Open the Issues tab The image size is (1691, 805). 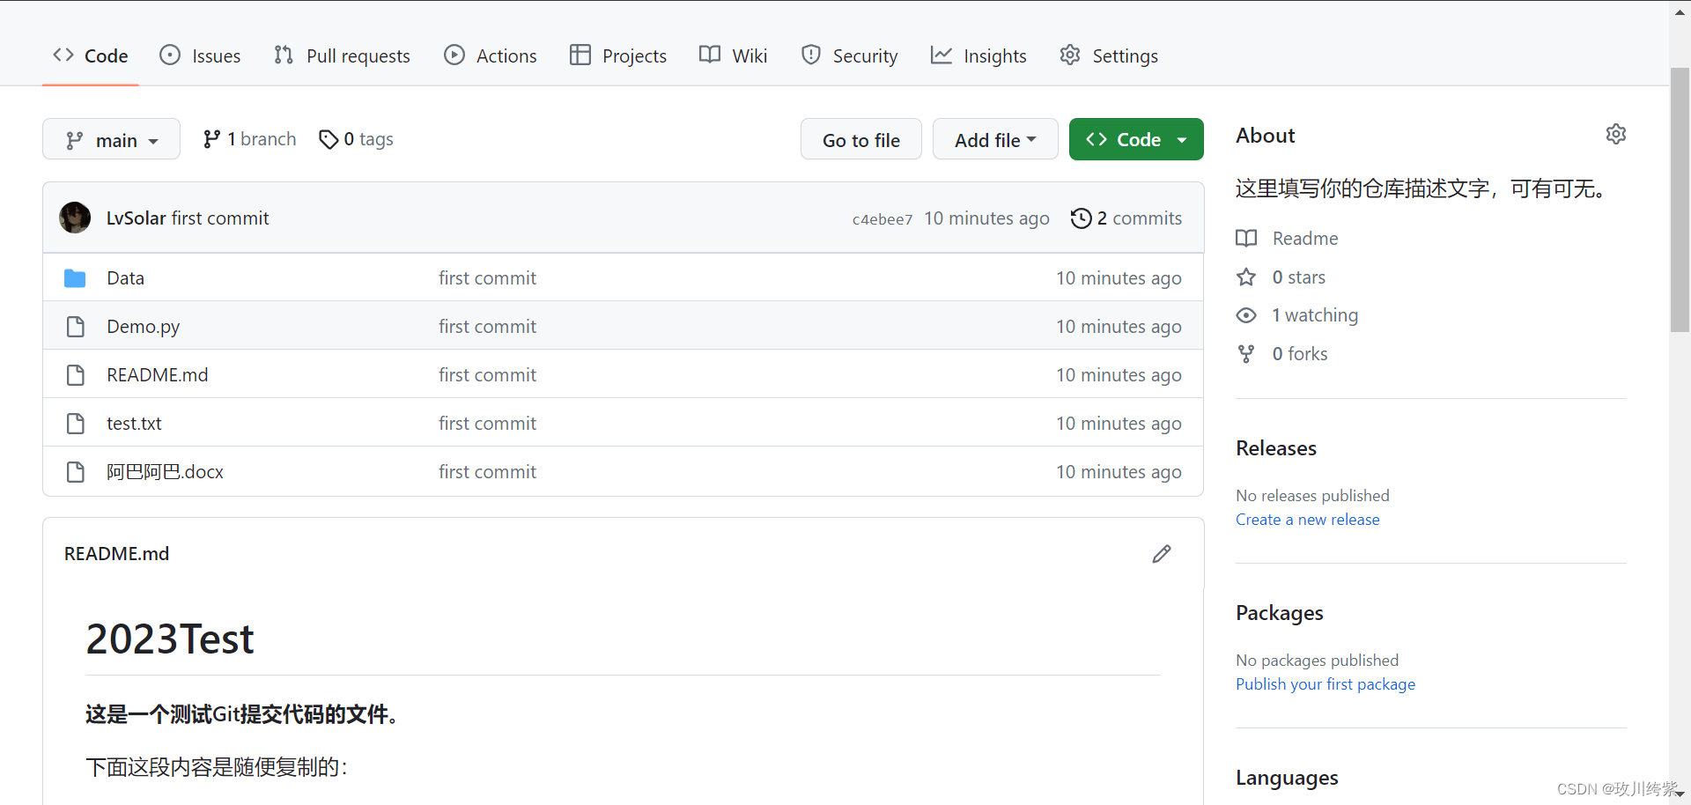point(200,55)
